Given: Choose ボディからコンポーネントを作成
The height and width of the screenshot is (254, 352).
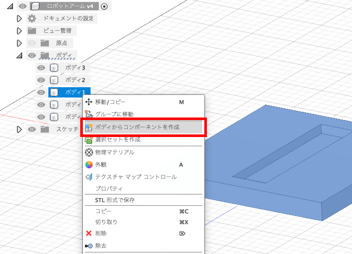Looking at the screenshot, I should pos(144,127).
